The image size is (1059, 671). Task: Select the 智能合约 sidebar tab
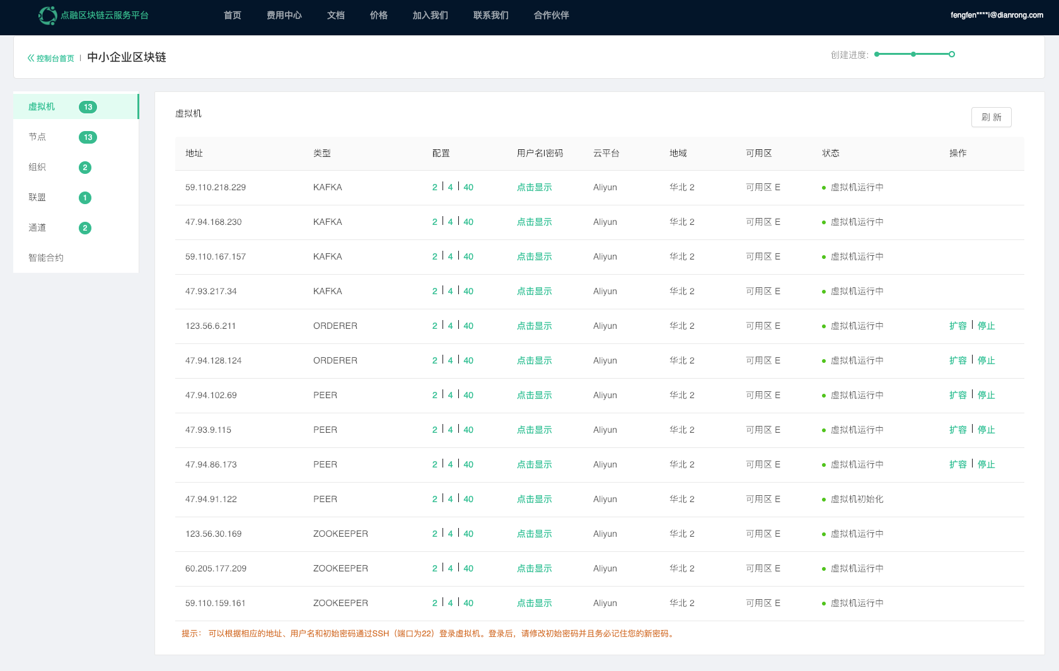pos(76,258)
